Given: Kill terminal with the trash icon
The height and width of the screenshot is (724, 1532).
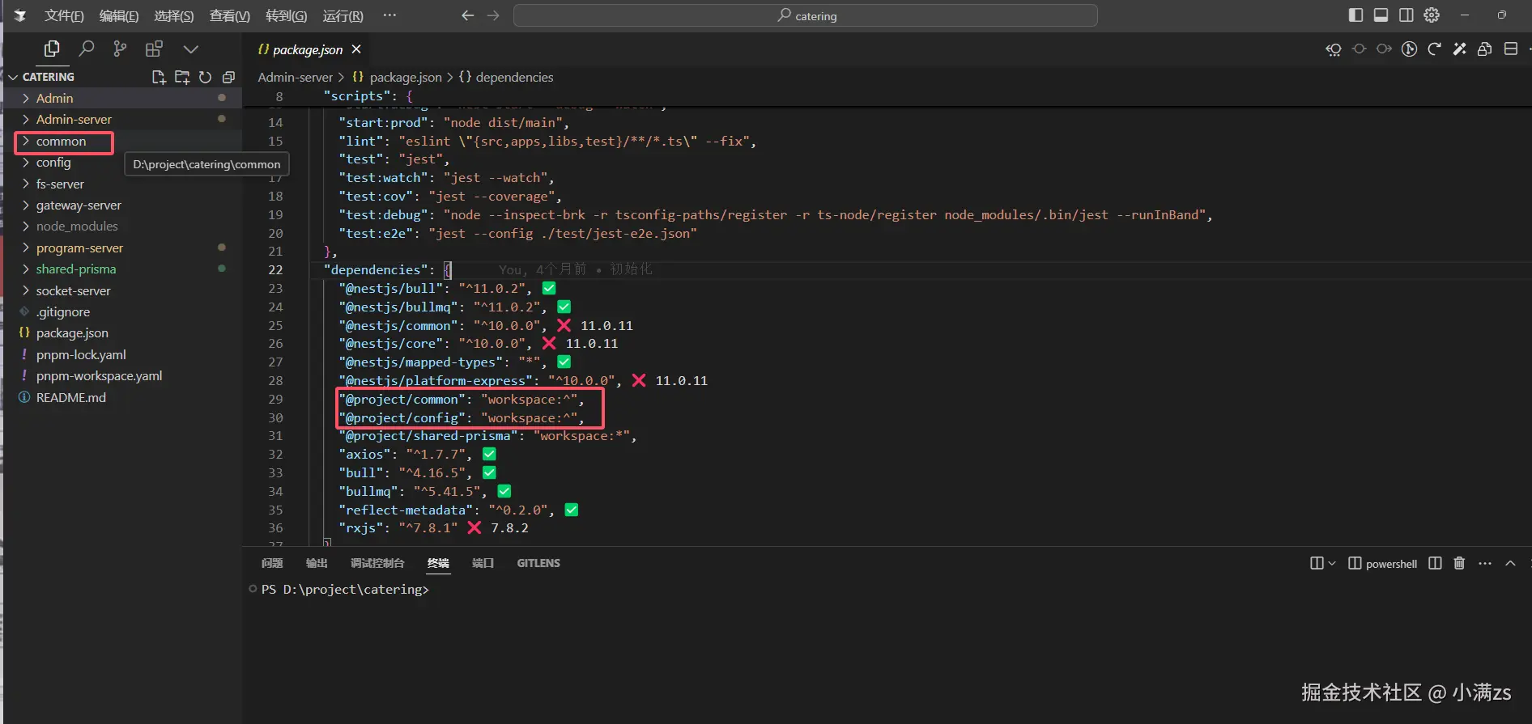Looking at the screenshot, I should click(1459, 563).
